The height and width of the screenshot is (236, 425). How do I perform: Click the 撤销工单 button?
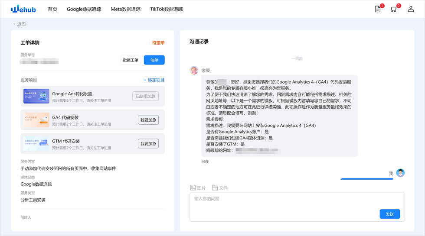point(131,60)
